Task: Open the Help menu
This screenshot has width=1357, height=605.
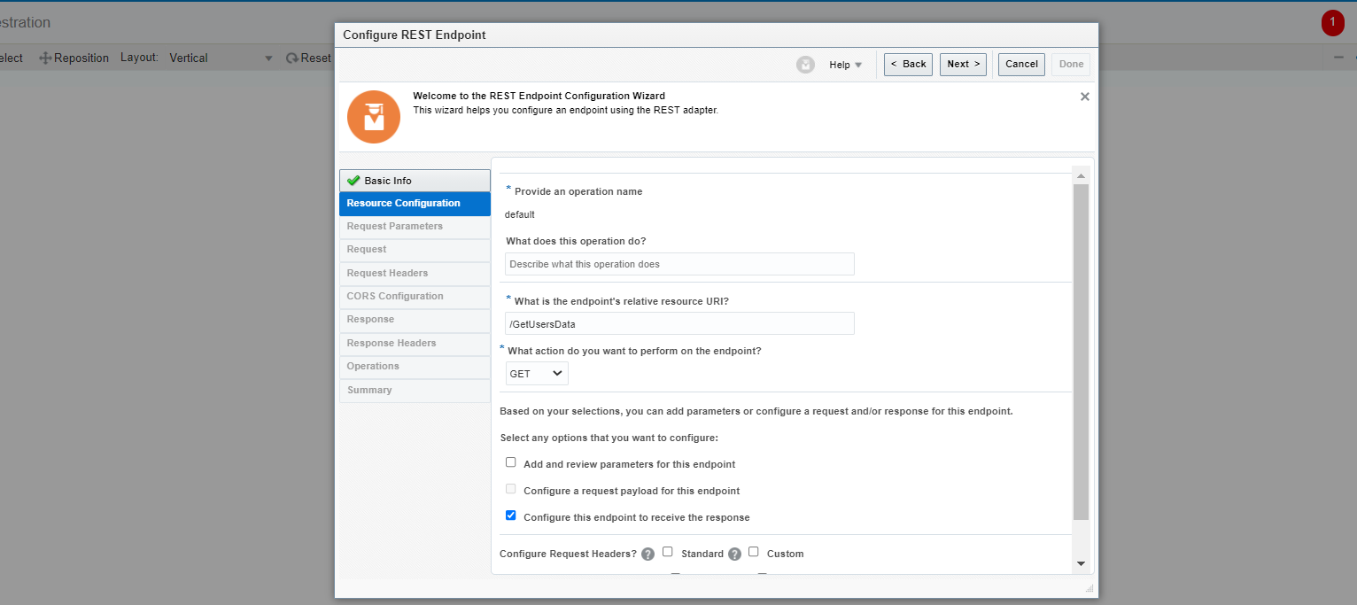Action: click(845, 64)
